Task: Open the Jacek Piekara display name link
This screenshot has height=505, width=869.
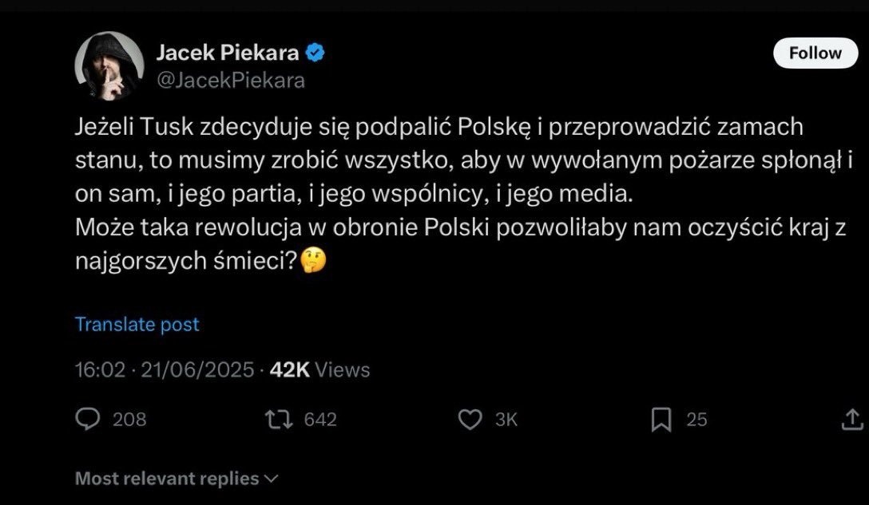Action: (x=228, y=53)
